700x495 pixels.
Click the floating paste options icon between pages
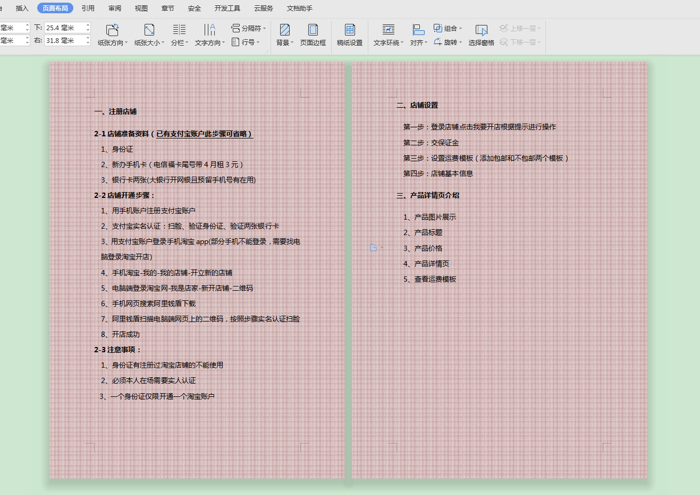click(374, 248)
